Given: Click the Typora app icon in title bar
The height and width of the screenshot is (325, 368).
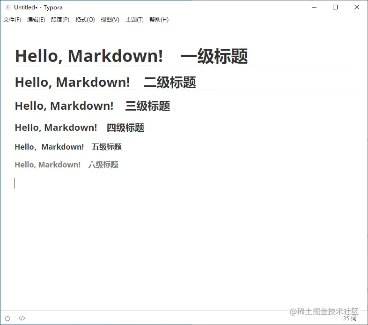Looking at the screenshot, I should coord(8,8).
